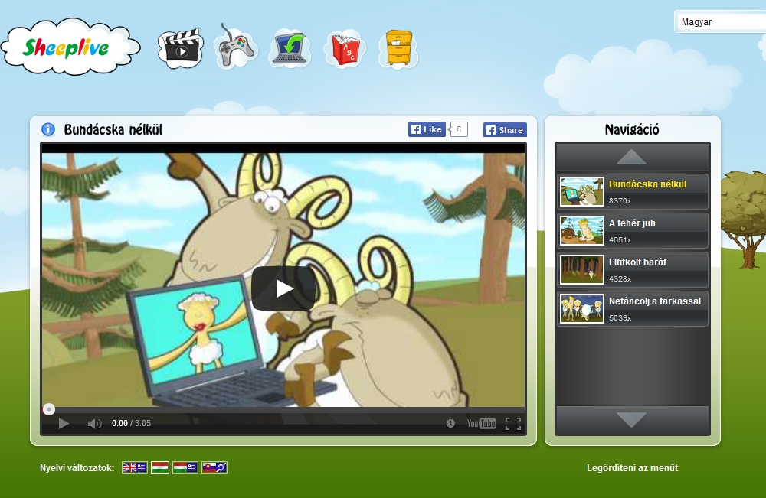Click the Facebook Share button
The height and width of the screenshot is (498, 766).
coord(505,130)
